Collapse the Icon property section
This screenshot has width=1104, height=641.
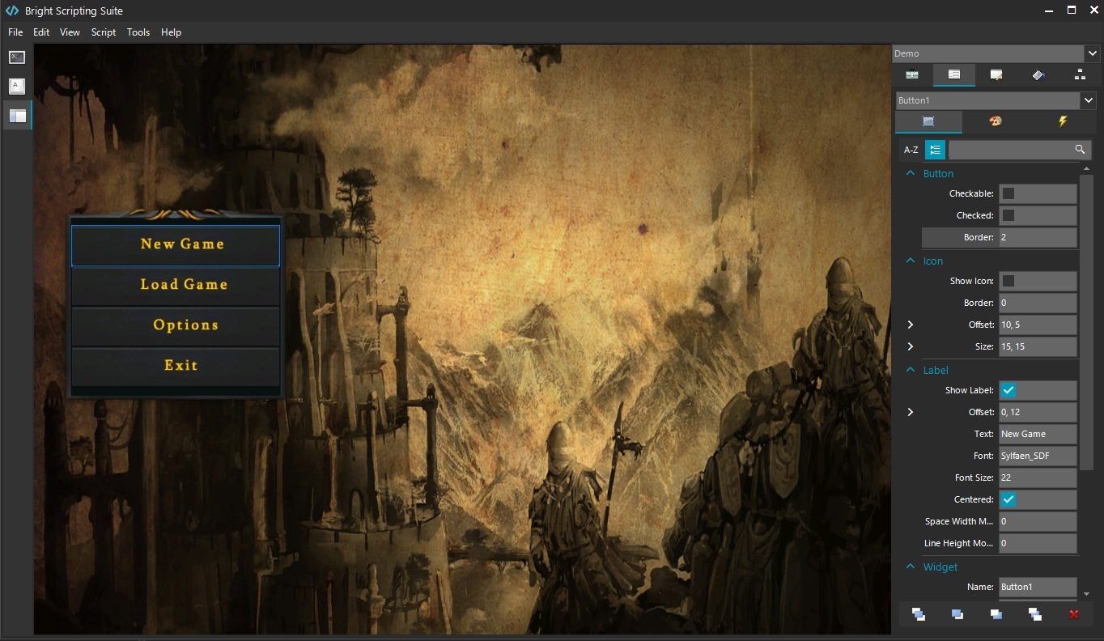[910, 261]
